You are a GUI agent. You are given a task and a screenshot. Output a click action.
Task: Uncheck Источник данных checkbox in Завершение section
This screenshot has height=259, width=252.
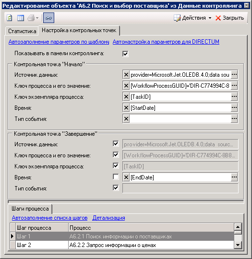(x=116, y=143)
